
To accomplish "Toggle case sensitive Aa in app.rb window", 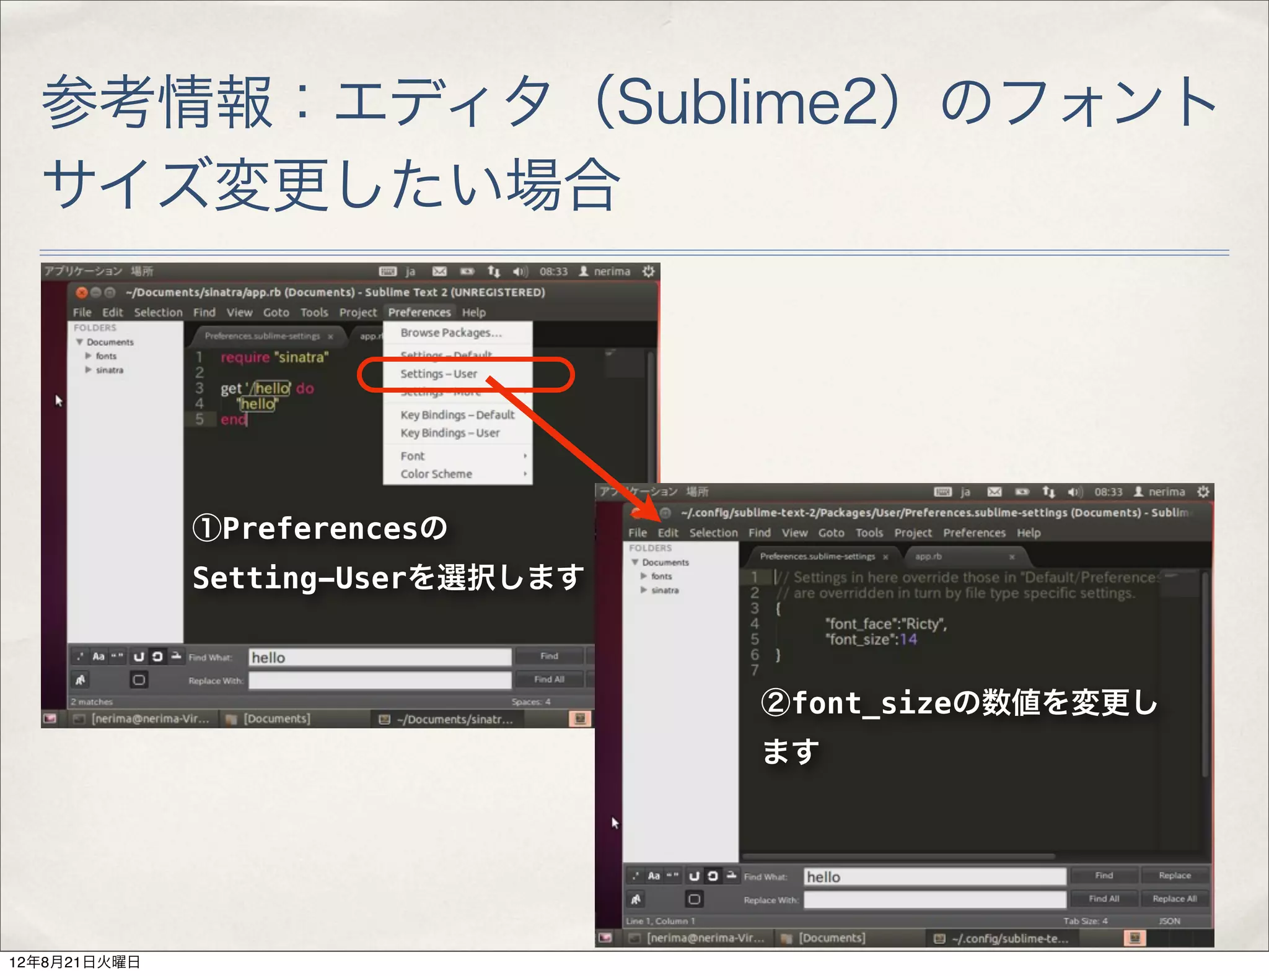I will 99,656.
